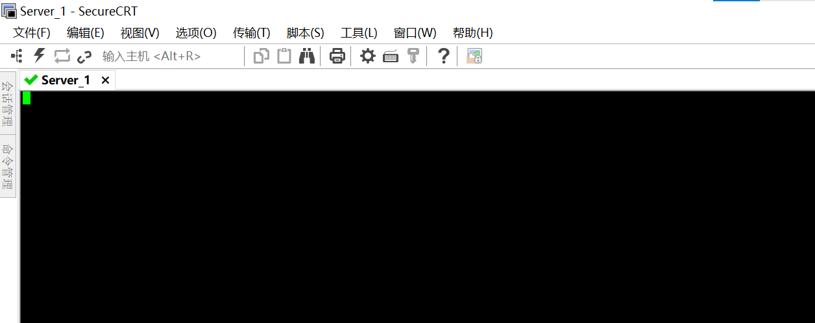Open the 选项(O) menu

(196, 33)
